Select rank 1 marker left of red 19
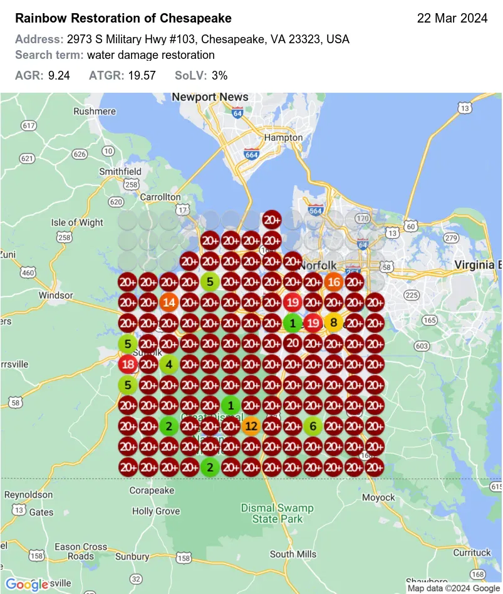 [292, 323]
